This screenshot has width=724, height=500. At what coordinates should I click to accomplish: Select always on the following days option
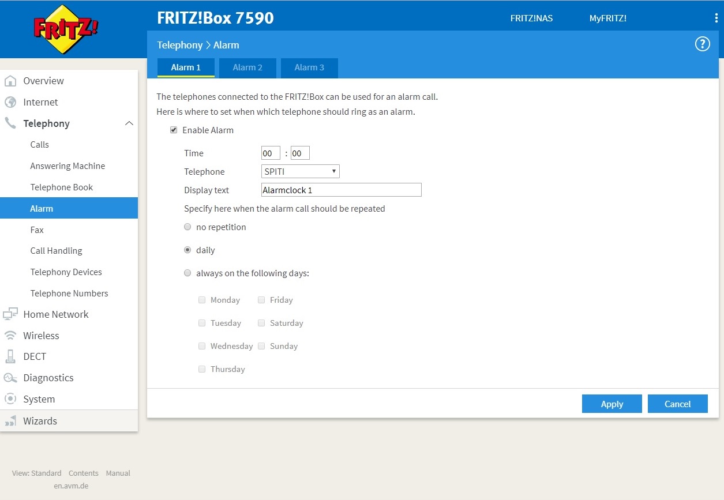click(x=187, y=273)
